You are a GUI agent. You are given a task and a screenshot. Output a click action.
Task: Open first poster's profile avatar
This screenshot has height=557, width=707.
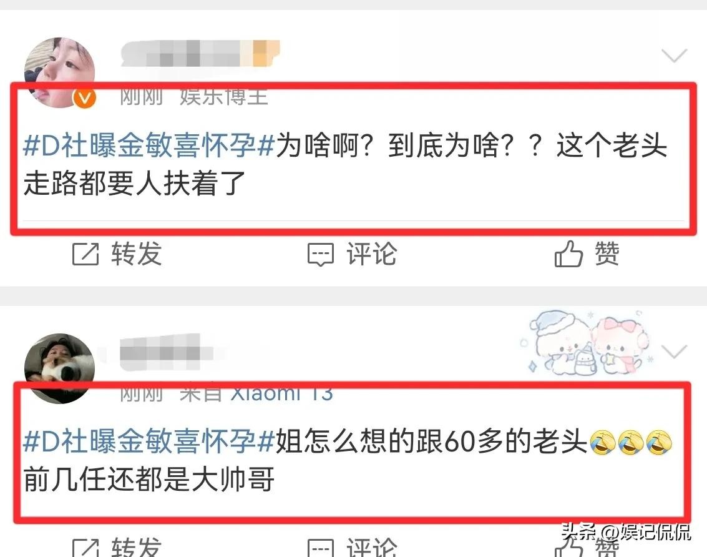tap(59, 72)
